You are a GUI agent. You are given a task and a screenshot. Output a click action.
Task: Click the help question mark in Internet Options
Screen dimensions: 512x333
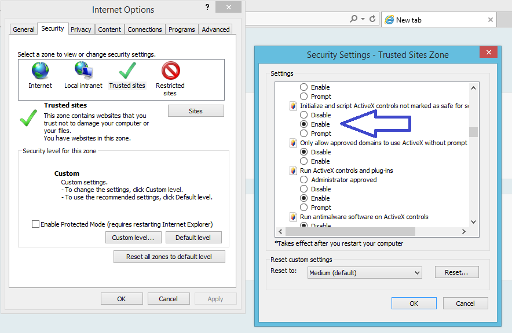207,7
